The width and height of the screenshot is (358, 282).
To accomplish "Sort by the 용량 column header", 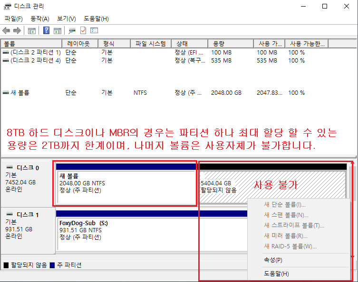I will (x=231, y=44).
